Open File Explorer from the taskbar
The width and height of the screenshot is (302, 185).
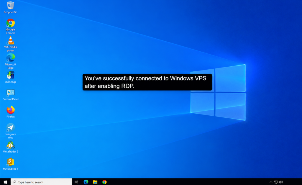coord(95,182)
